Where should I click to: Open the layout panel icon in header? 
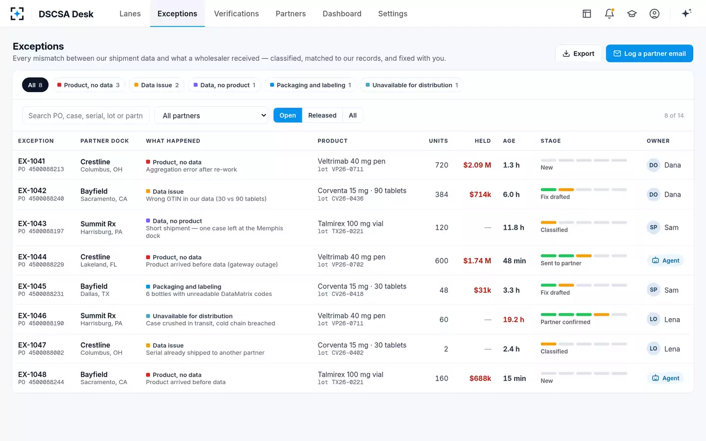(587, 14)
